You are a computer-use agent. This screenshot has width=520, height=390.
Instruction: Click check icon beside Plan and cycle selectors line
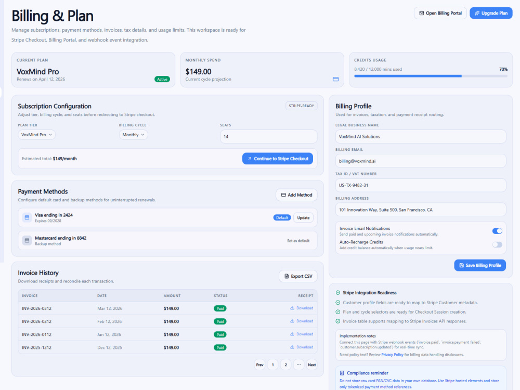coord(338,311)
